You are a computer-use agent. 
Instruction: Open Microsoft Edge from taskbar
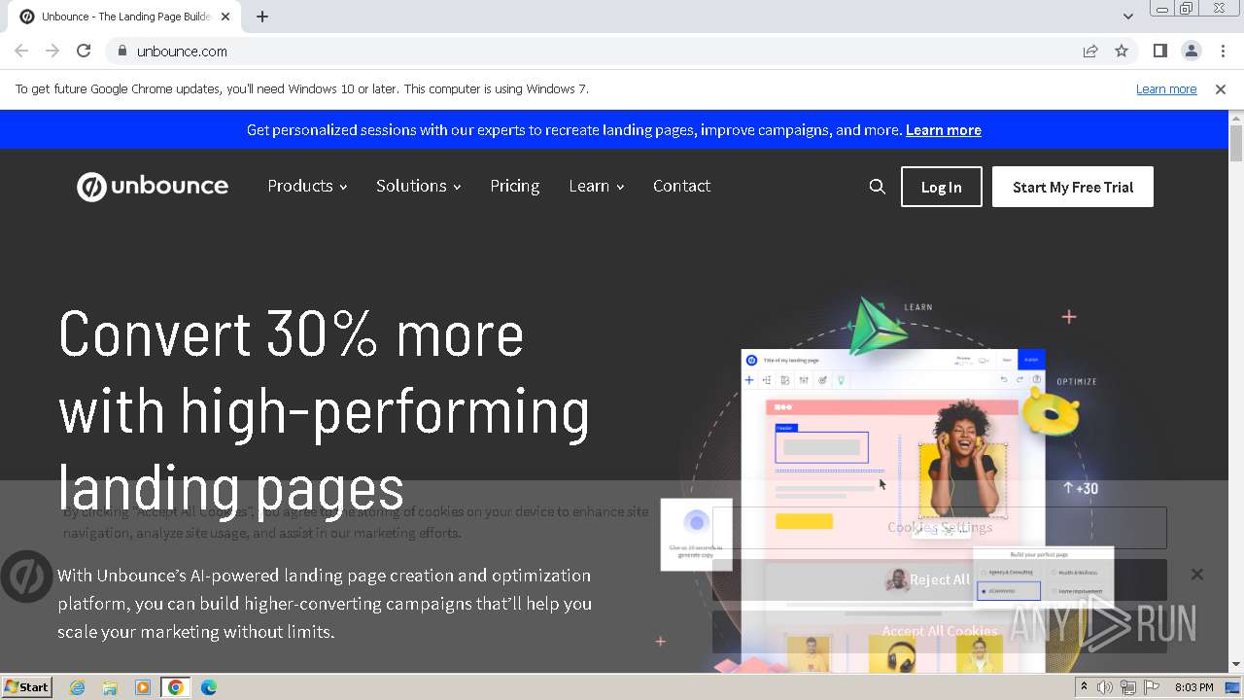[208, 687]
